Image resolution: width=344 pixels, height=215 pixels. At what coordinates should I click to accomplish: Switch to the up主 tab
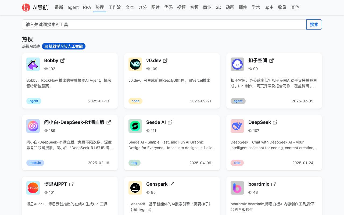pos(269,8)
